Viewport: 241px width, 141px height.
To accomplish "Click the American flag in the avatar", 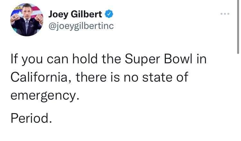I will click(x=36, y=11).
